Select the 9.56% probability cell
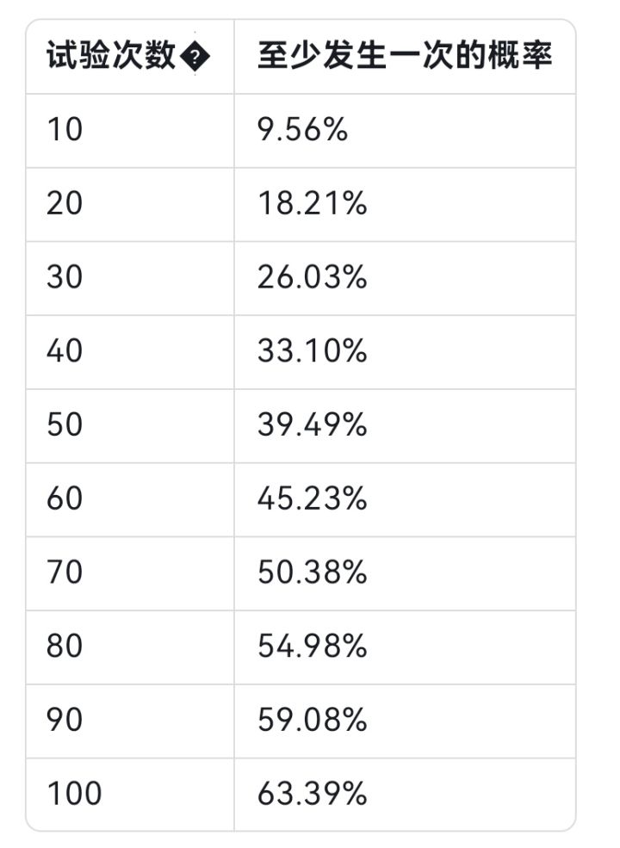 302,131
